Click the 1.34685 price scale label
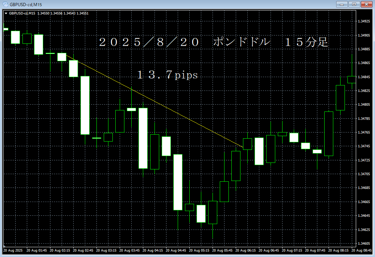The width and height of the screenshot is (375, 257). 364,188
